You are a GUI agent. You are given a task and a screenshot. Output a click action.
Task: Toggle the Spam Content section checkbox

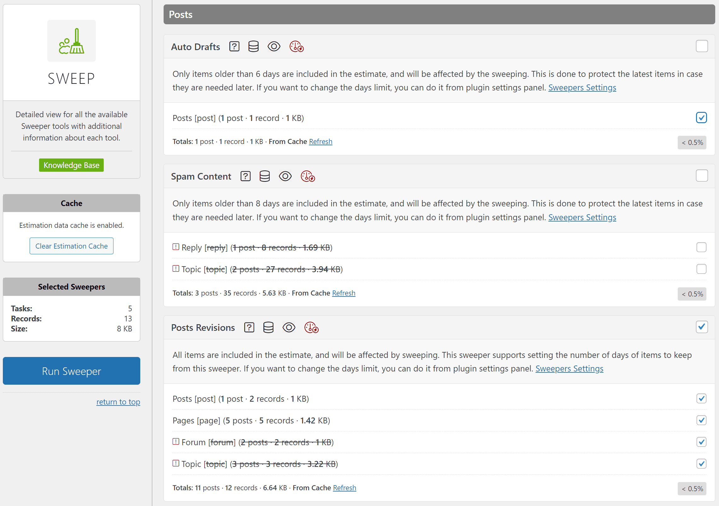[x=702, y=176]
